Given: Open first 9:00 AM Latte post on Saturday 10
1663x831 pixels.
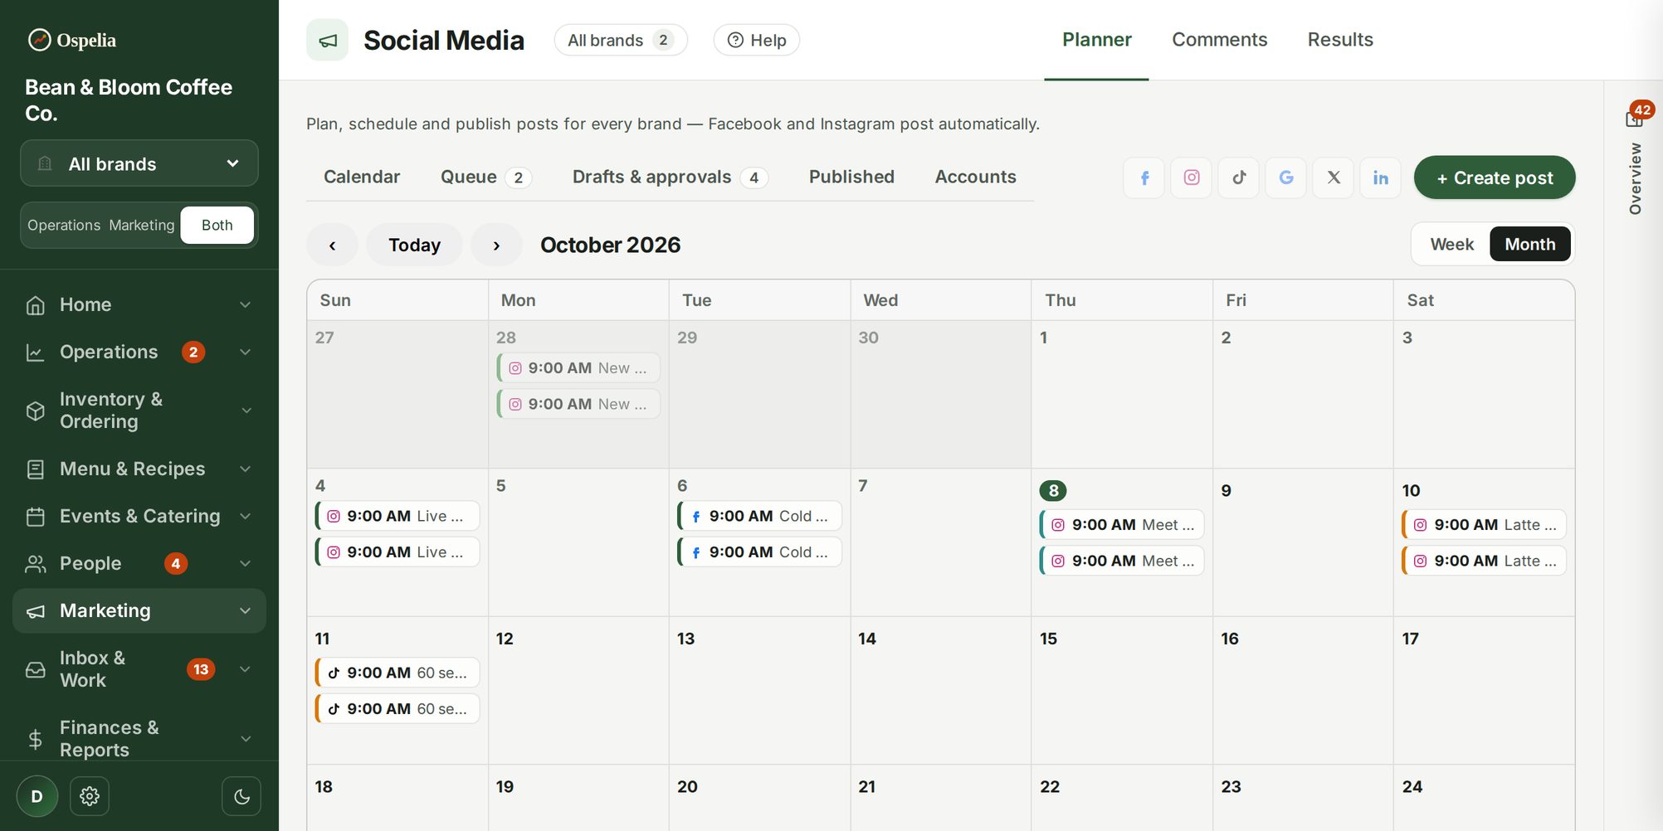Looking at the screenshot, I should (x=1485, y=525).
